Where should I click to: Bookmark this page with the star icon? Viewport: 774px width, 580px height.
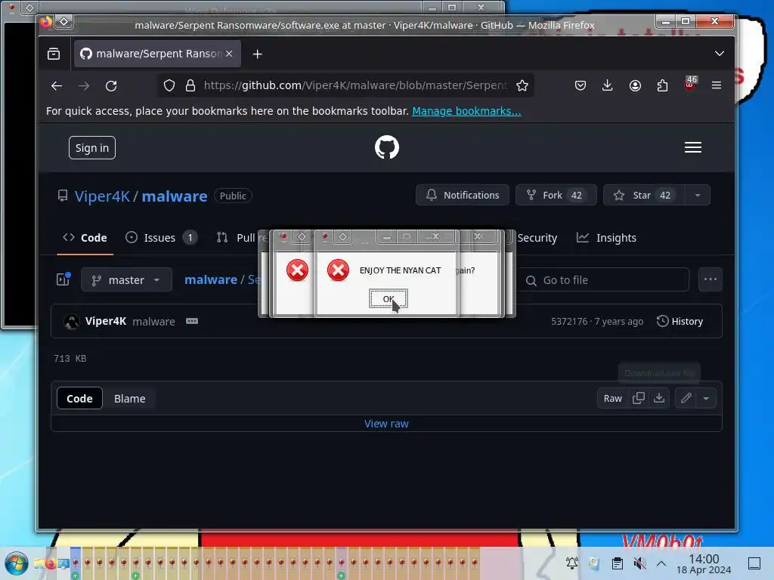pyautogui.click(x=522, y=86)
